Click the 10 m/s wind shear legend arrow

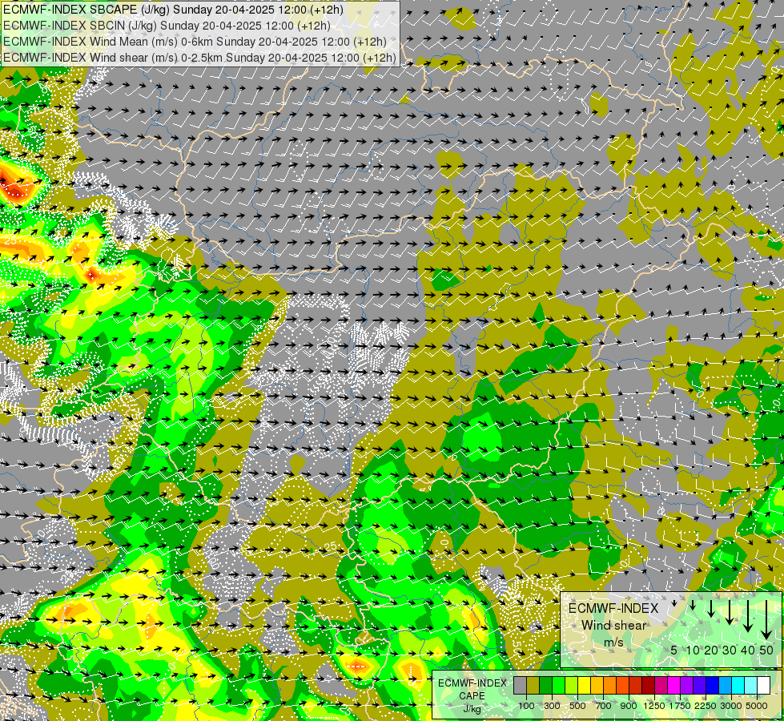[693, 605]
